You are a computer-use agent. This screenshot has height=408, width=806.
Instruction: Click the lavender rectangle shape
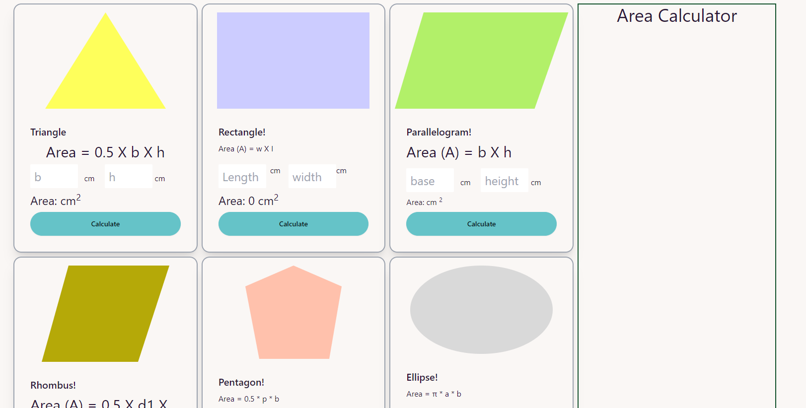pyautogui.click(x=293, y=61)
